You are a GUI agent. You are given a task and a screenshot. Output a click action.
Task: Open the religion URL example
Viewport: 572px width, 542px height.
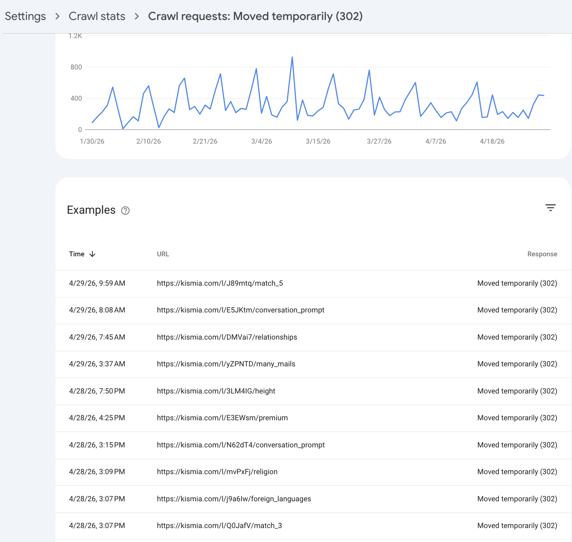[217, 472]
